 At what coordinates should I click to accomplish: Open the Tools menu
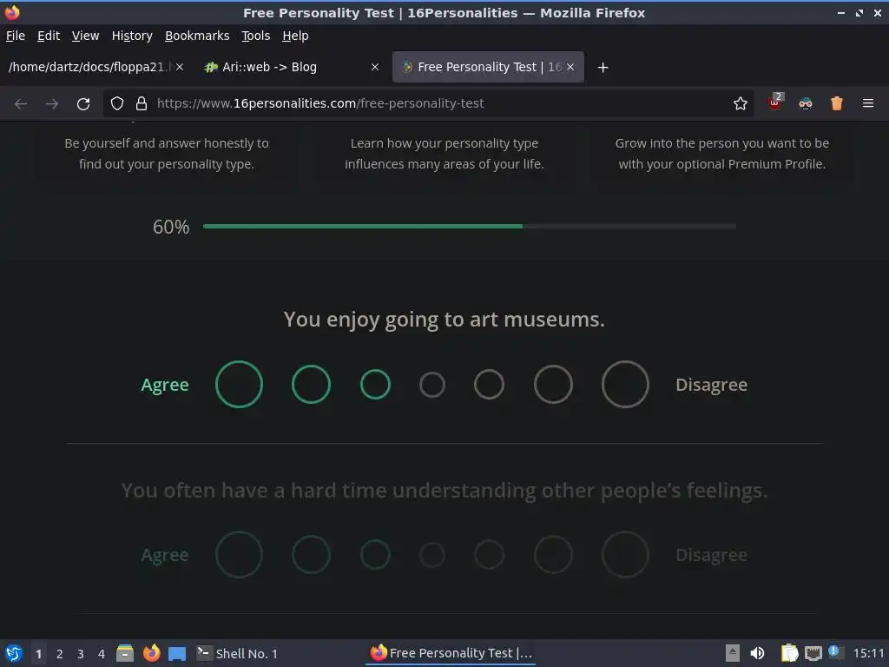point(256,36)
